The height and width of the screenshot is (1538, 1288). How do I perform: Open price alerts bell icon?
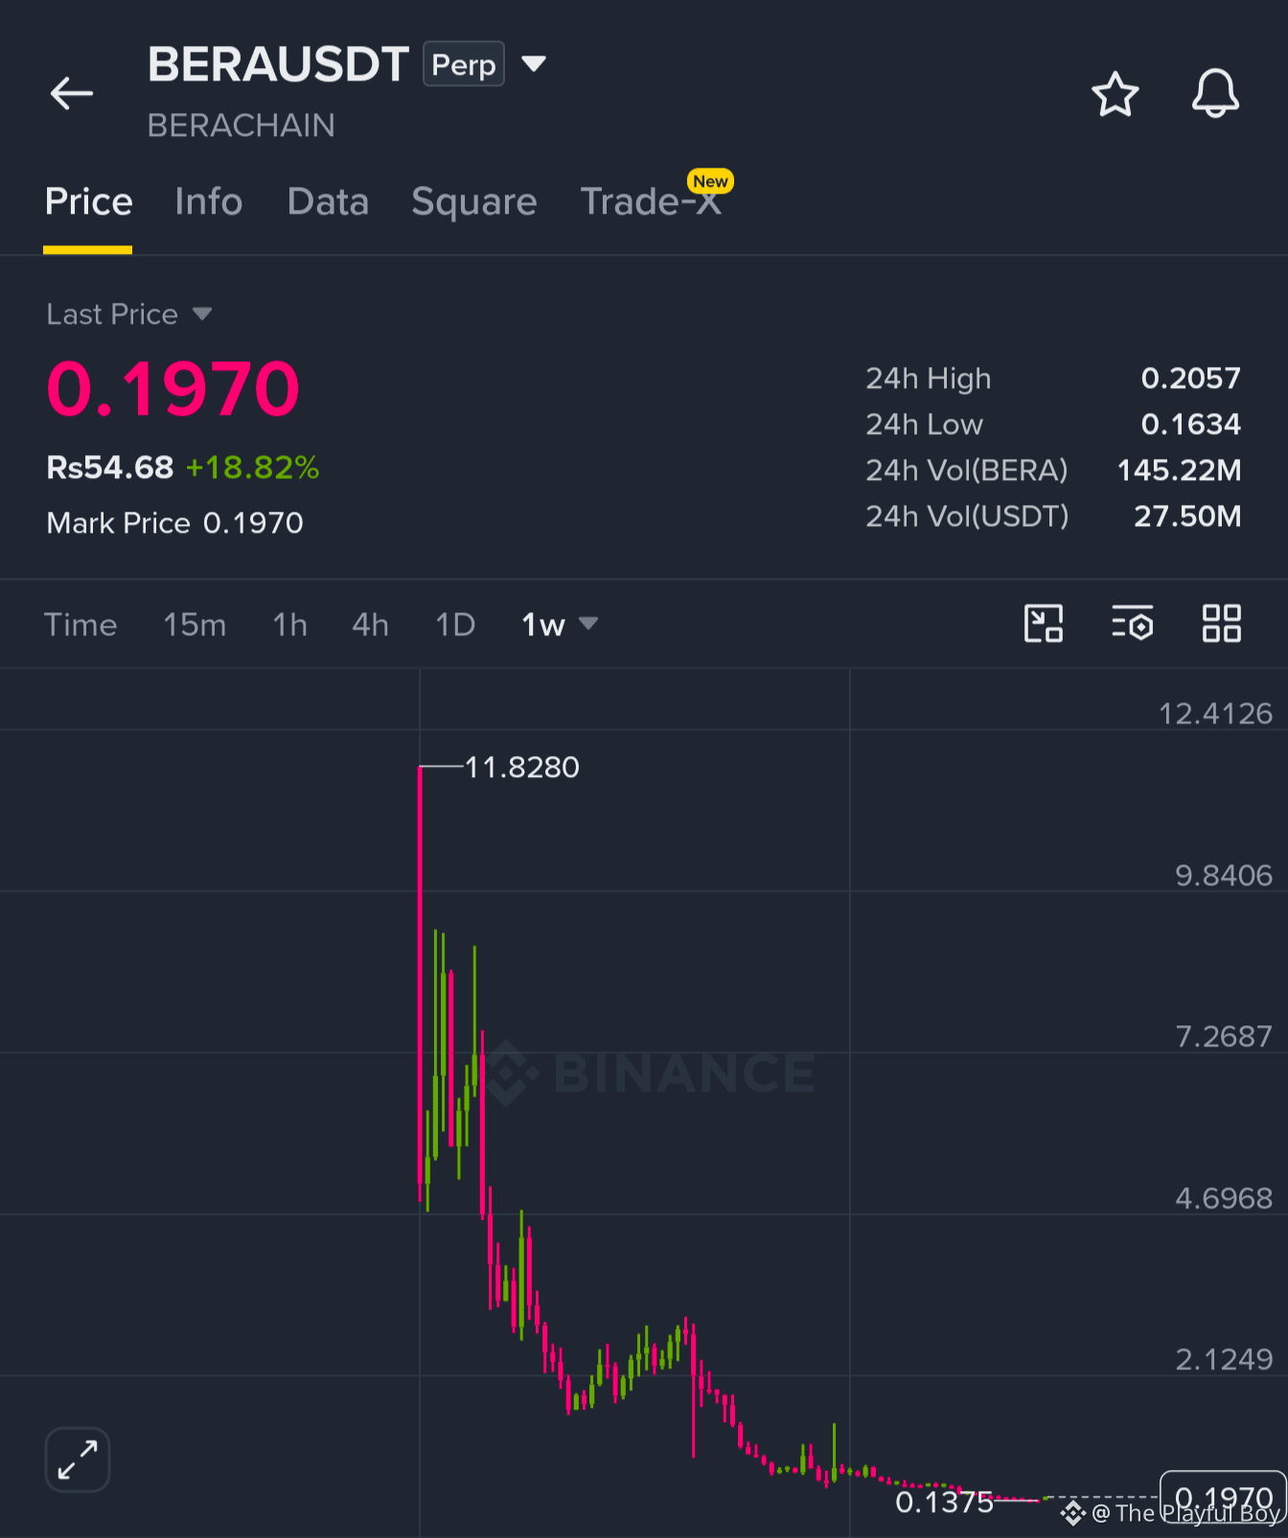1215,93
